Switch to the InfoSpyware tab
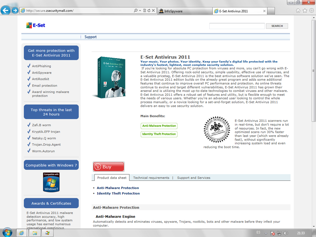Viewport: 316px width, 237px height. [x=185, y=11]
